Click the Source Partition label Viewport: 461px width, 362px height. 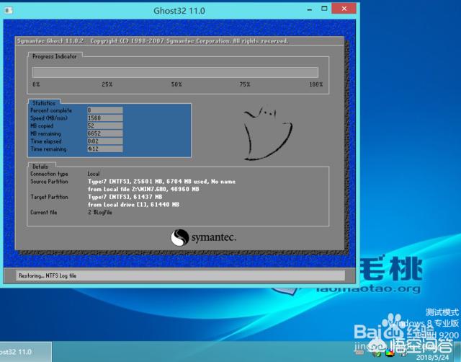point(49,182)
